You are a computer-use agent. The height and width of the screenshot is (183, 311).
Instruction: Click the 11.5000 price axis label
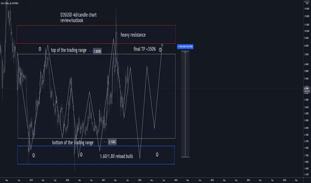[x=307, y=25]
